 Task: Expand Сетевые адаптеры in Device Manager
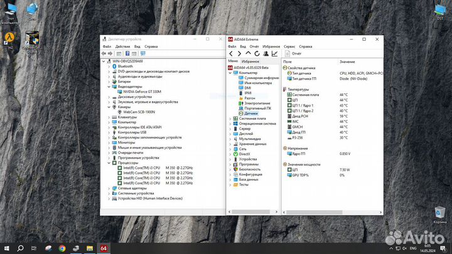click(109, 188)
